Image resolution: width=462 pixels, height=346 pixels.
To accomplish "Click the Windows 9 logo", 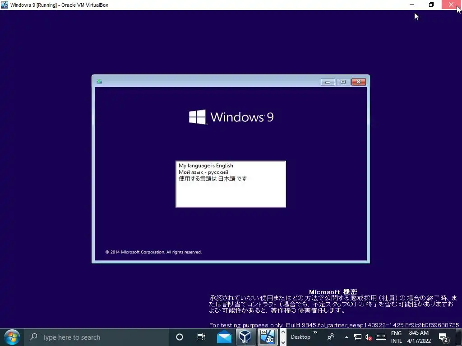I will point(231,117).
